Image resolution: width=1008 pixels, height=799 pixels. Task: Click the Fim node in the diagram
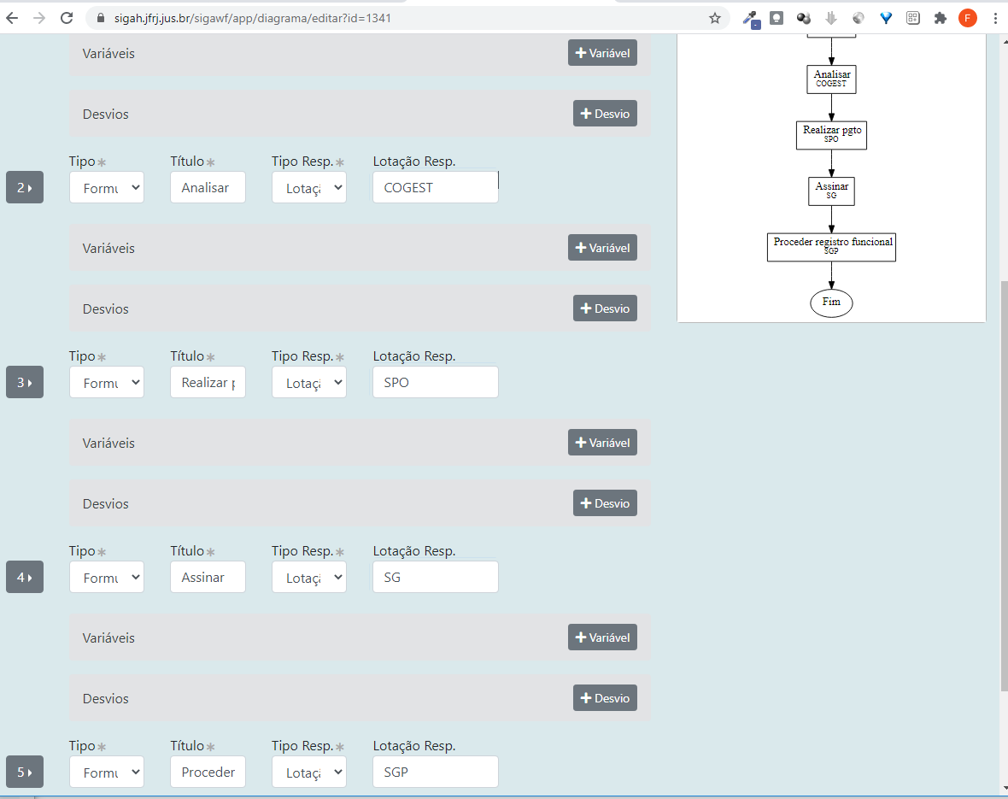click(x=831, y=303)
